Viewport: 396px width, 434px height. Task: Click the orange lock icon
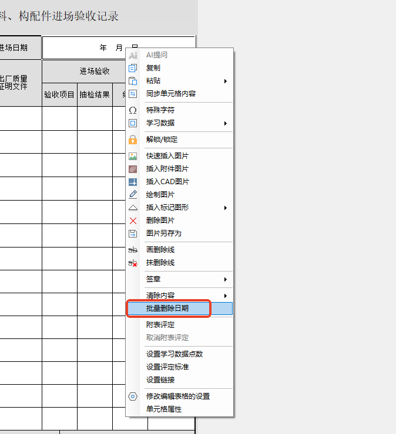point(133,140)
